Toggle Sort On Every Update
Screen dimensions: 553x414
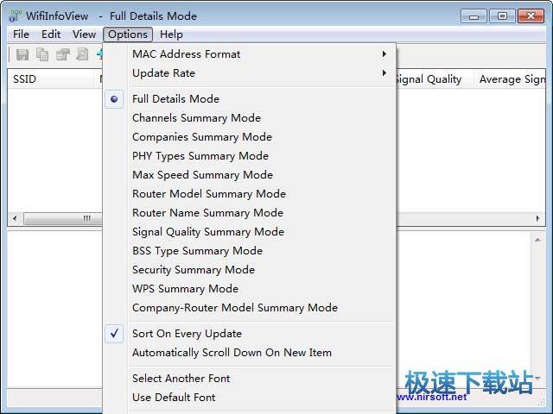[x=250, y=334]
